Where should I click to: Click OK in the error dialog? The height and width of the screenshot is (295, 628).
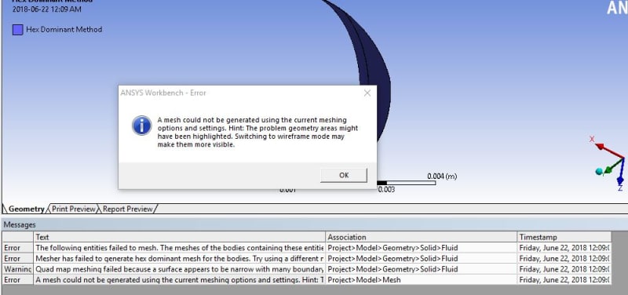344,175
